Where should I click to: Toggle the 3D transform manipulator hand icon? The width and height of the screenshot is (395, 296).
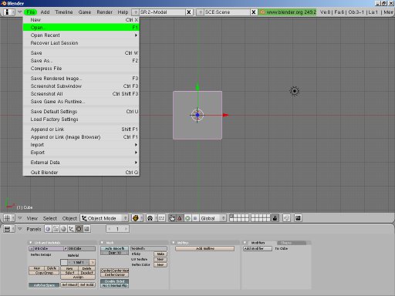pos(172,218)
